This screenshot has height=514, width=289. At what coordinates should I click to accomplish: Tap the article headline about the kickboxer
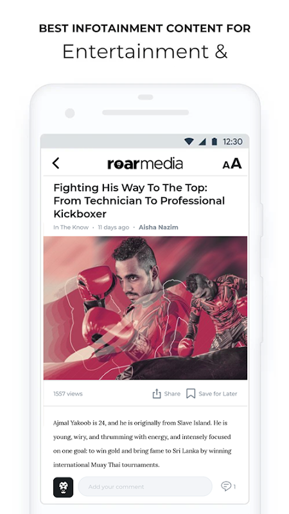click(139, 200)
